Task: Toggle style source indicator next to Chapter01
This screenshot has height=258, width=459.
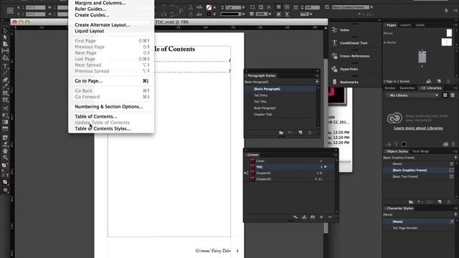Action: [x=246, y=173]
